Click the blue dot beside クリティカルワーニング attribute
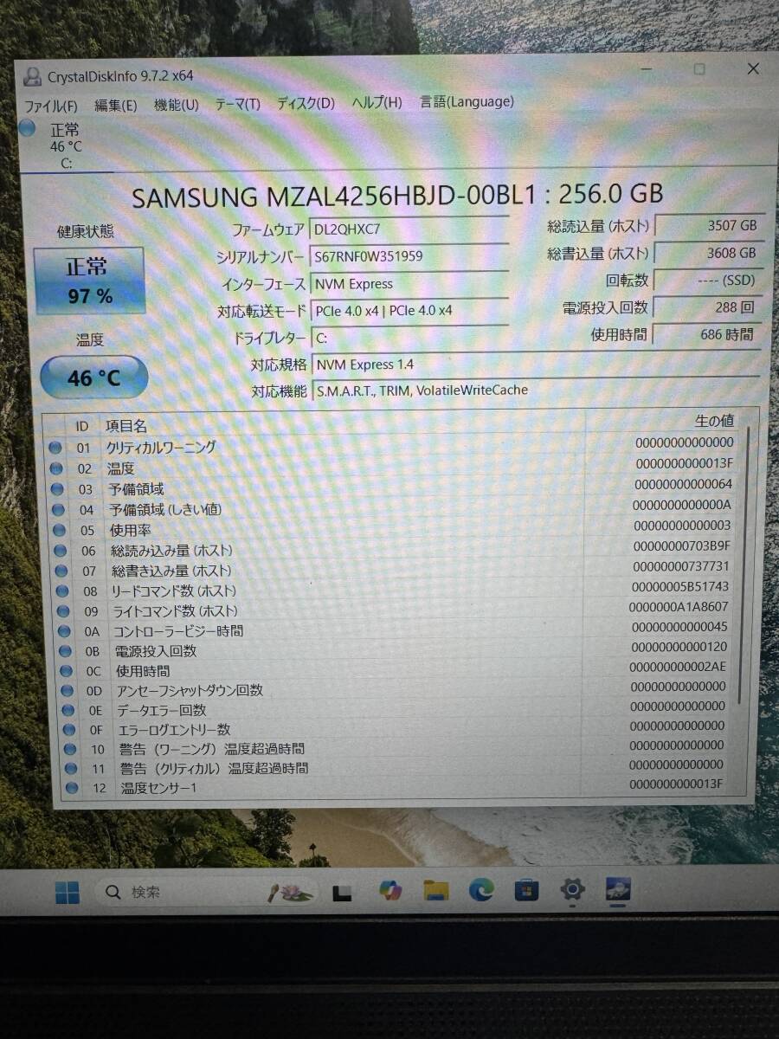This screenshot has height=1039, width=779. [x=55, y=447]
